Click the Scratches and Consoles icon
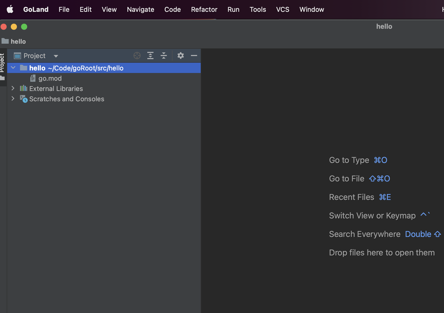The width and height of the screenshot is (444, 313). [x=24, y=99]
